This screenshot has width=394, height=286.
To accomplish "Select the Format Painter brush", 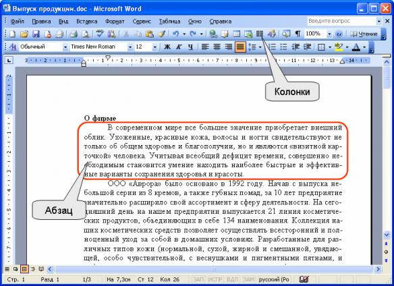I will click(x=161, y=34).
